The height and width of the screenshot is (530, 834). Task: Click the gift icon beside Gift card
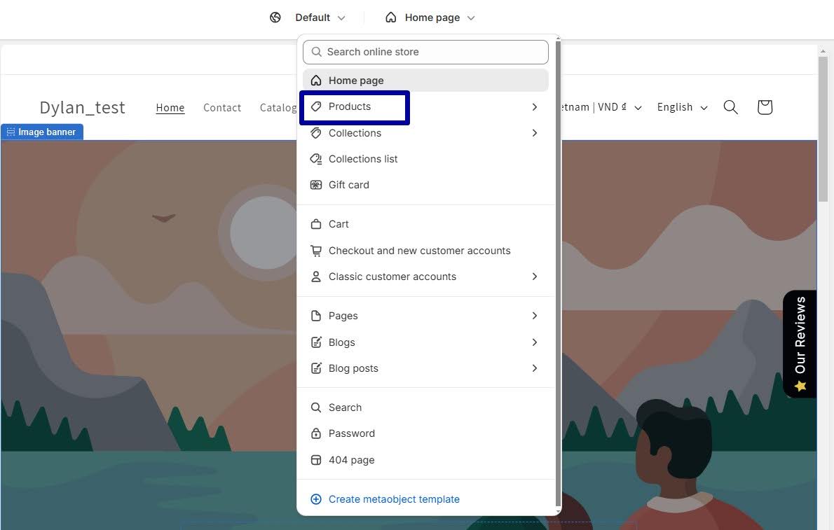tap(316, 185)
